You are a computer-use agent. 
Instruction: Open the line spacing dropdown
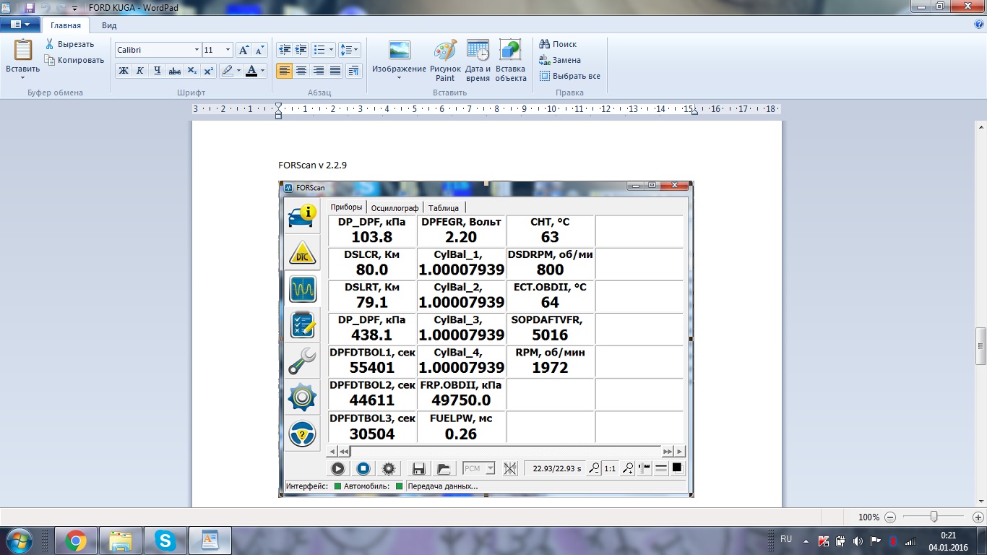pyautogui.click(x=349, y=50)
